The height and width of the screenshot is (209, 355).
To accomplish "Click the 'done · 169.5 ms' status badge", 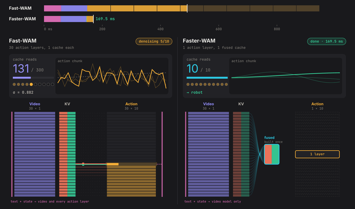I will tap(326, 41).
